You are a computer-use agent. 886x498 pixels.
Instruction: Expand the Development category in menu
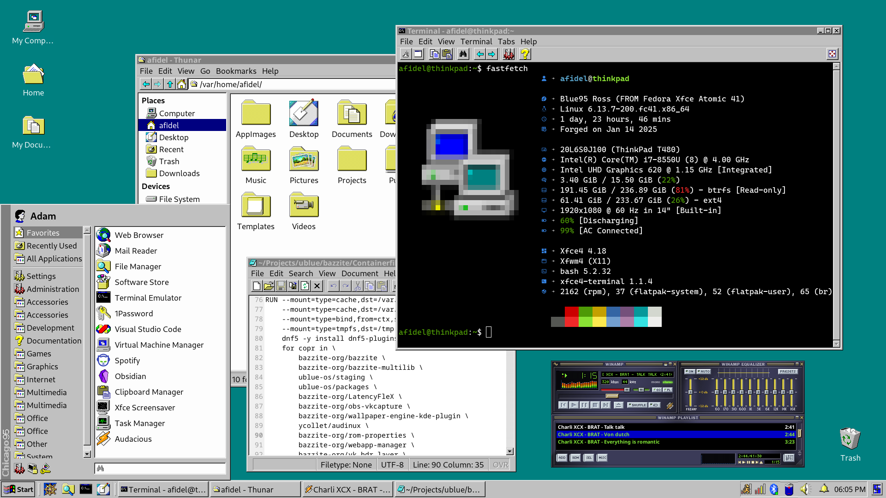pyautogui.click(x=50, y=328)
